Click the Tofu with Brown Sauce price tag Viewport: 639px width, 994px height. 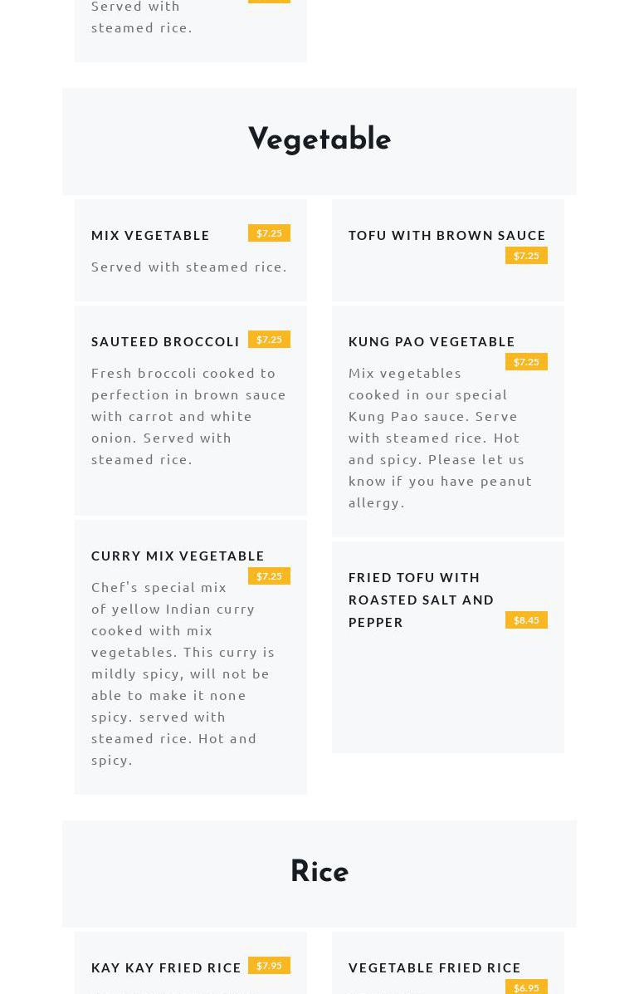tap(526, 256)
